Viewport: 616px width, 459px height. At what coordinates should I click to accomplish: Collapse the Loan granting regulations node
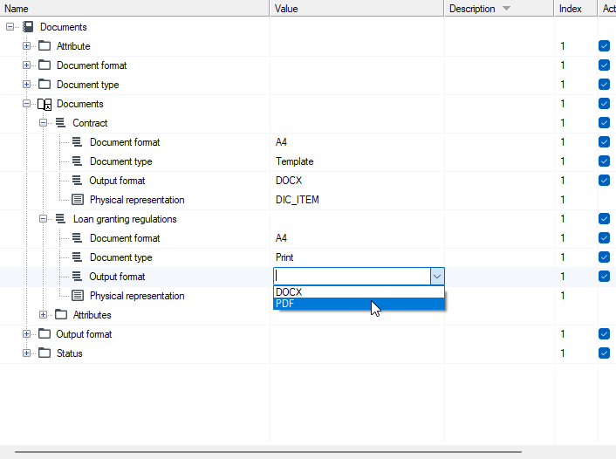(x=44, y=218)
